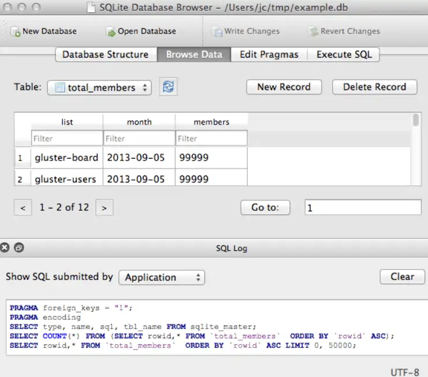Image resolution: width=428 pixels, height=377 pixels.
Task: Click the sqlite_master query log line
Action: point(133,327)
